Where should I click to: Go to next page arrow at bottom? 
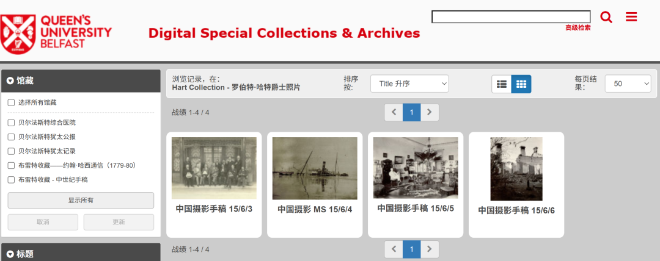[x=430, y=249]
